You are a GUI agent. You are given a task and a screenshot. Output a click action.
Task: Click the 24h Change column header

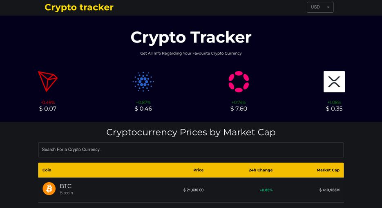click(x=261, y=170)
